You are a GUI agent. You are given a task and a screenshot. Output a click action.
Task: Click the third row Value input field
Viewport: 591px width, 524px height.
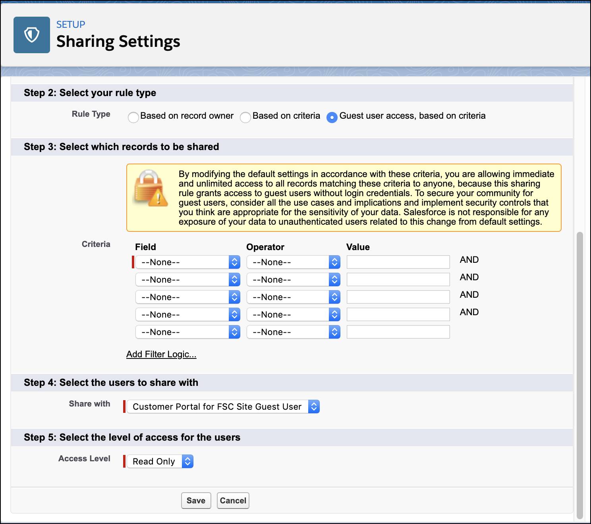click(398, 297)
